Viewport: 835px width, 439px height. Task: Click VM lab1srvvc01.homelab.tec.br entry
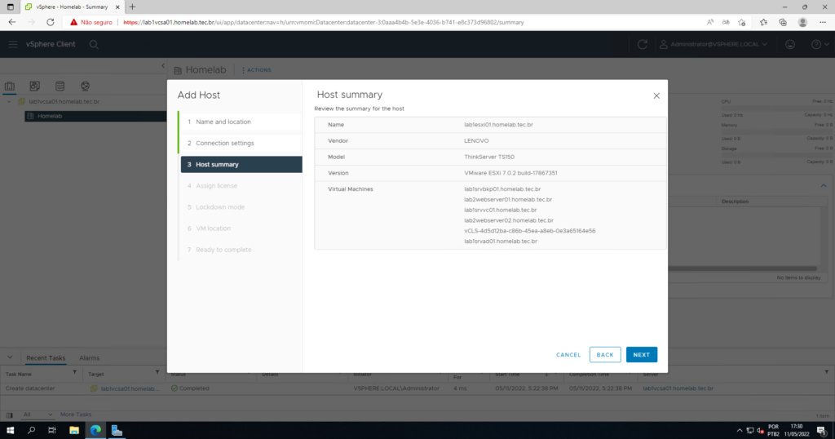[500, 210]
